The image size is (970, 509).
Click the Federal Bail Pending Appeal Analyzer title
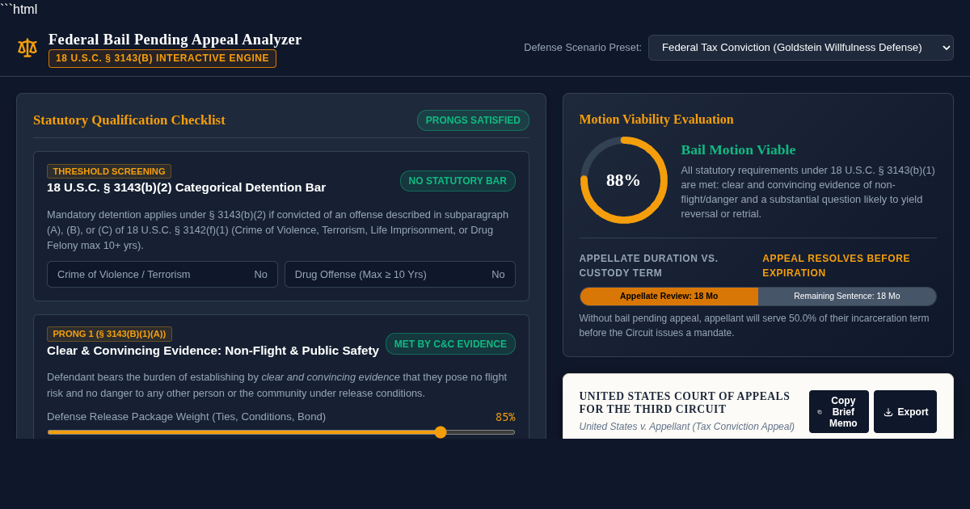(175, 39)
